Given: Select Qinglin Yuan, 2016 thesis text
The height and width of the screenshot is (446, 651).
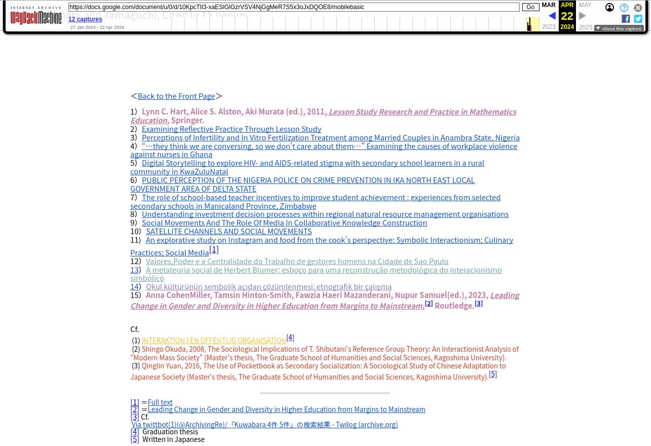Looking at the screenshot, I should pos(318,371).
